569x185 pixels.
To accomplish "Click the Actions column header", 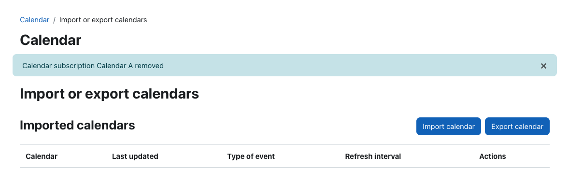I will click(492, 157).
